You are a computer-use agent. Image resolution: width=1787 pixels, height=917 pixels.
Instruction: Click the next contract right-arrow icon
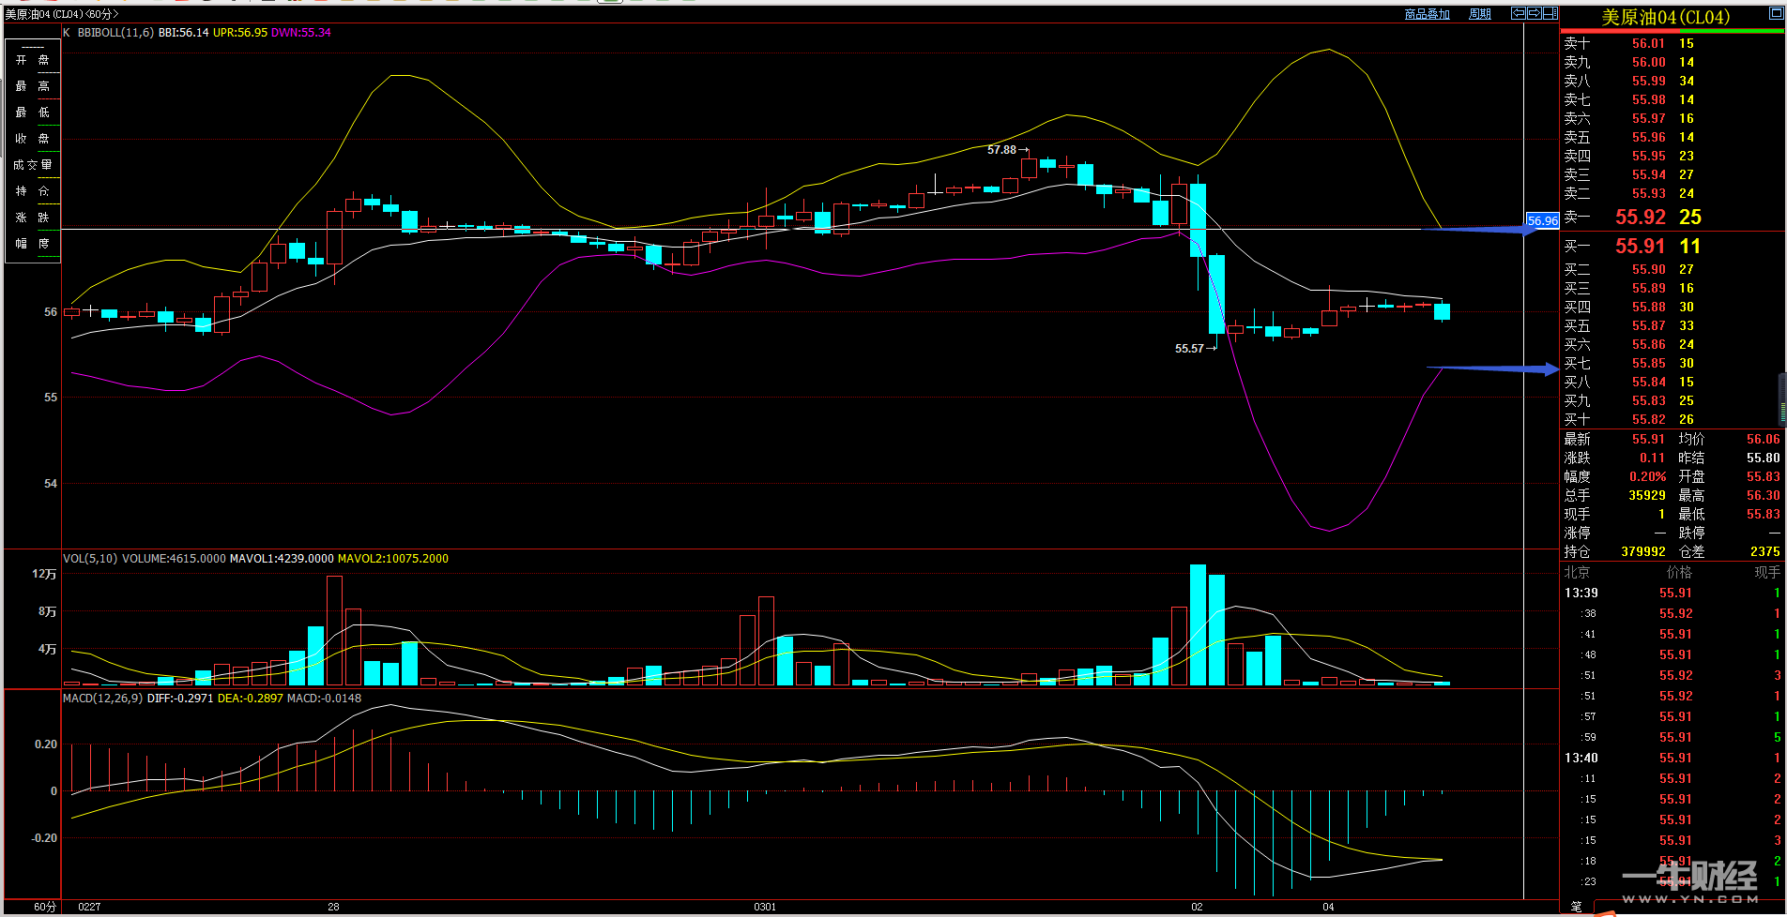[x=1535, y=13]
